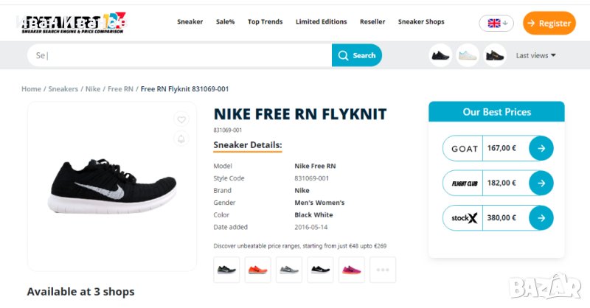Open StockX offer via arrow button
Viewport: 590px width, 308px height.
(x=541, y=217)
